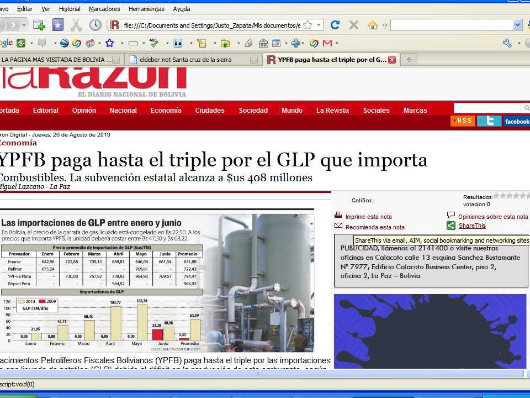Open the Twitter icon button on La Razón

click(x=489, y=121)
